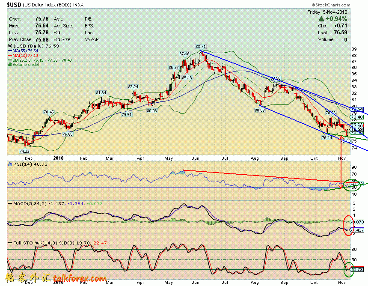Click the 78.45 price label
This screenshot has height=286, width=368.
(x=49, y=112)
